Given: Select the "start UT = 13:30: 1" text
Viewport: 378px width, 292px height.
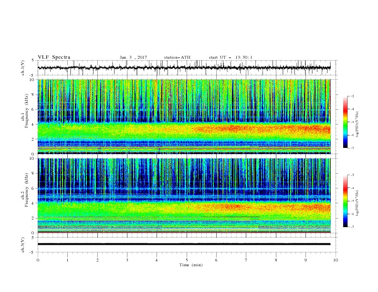Looking at the screenshot, I should (231, 57).
